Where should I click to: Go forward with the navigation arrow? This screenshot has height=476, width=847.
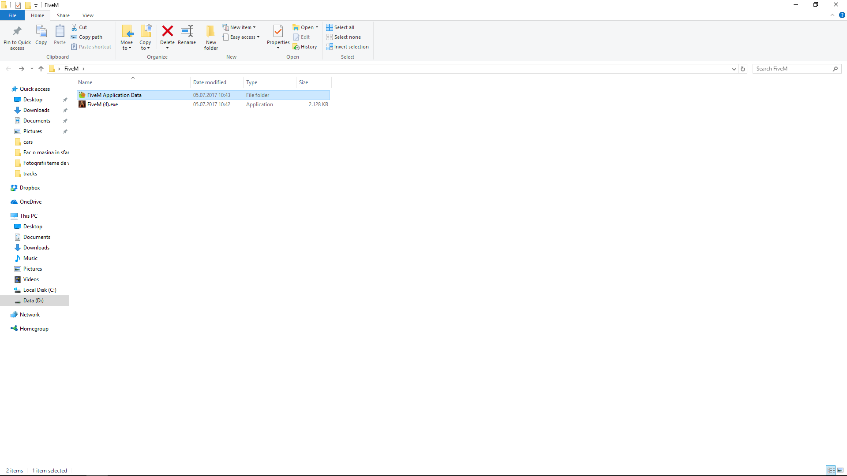point(21,69)
